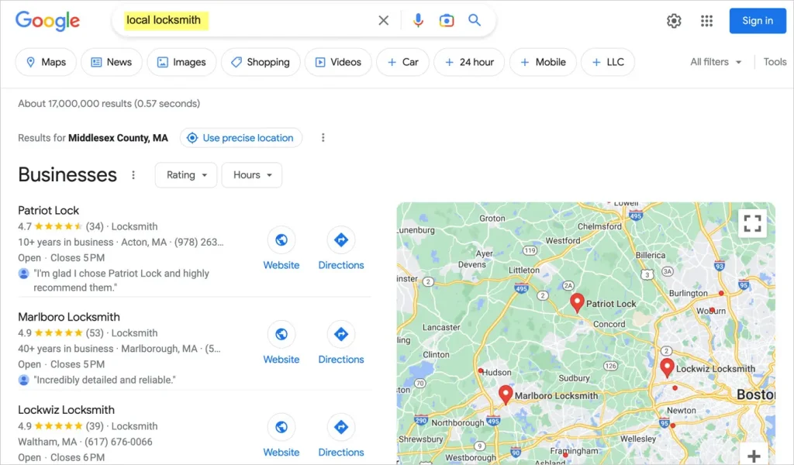The height and width of the screenshot is (465, 794).
Task: Open the Patriot Lock listing title
Action: pyautogui.click(x=49, y=210)
